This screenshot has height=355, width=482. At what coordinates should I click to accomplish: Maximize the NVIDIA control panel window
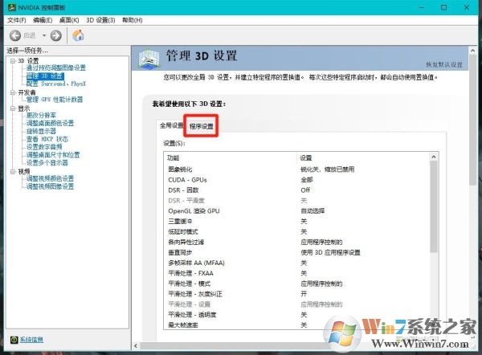tap(444, 7)
